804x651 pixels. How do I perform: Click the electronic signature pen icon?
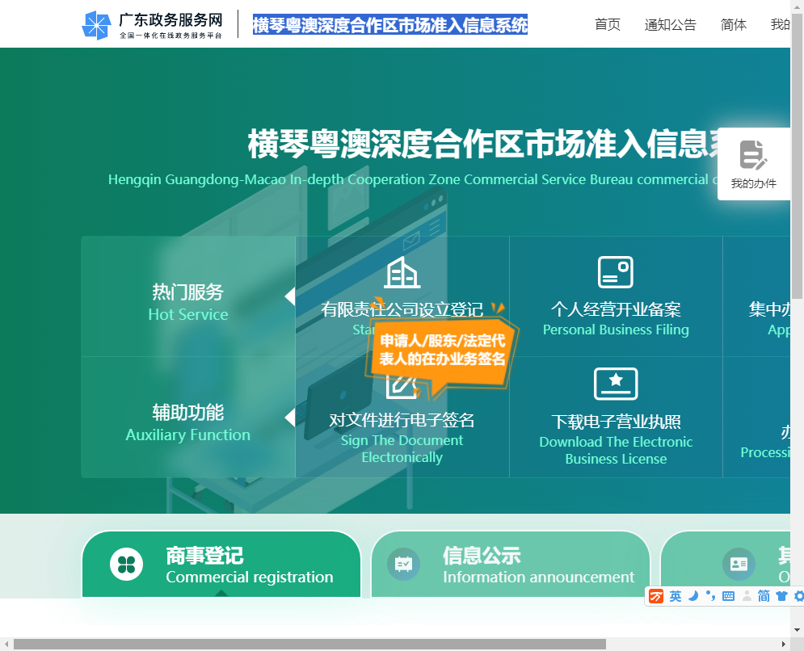(402, 388)
